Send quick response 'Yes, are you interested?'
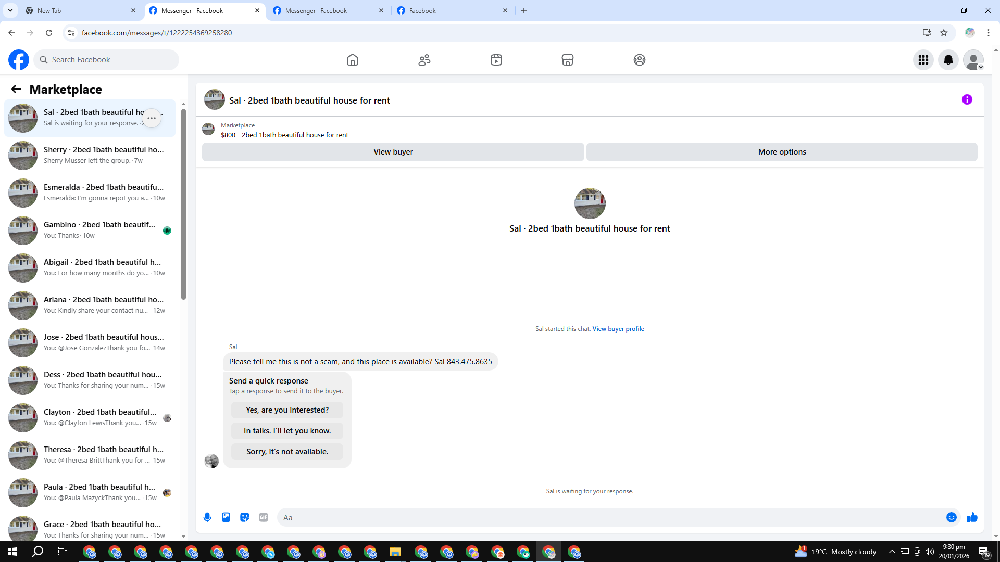 click(x=287, y=410)
